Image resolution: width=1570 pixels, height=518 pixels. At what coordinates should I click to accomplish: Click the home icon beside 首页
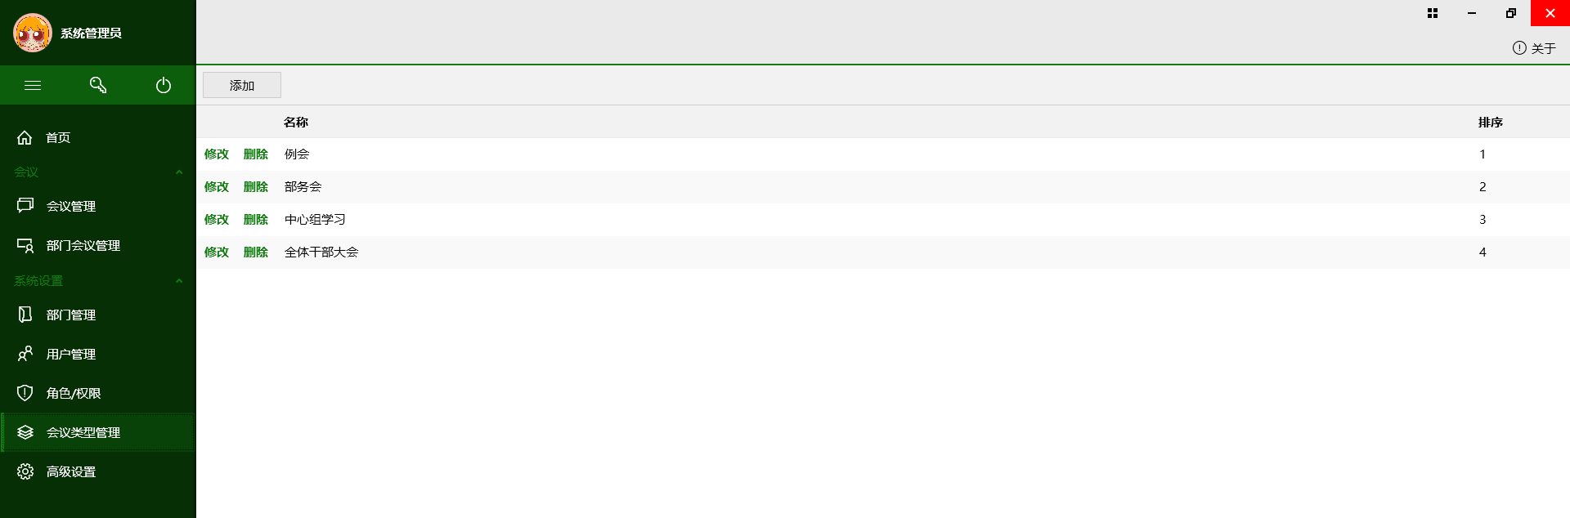click(x=25, y=137)
